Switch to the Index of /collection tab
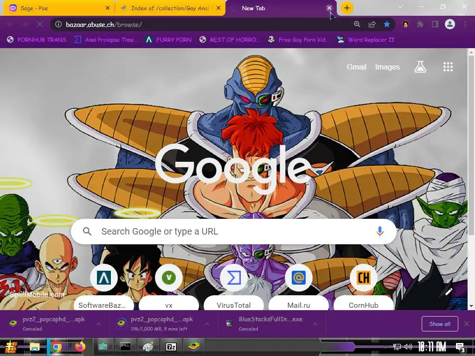 pos(170,8)
